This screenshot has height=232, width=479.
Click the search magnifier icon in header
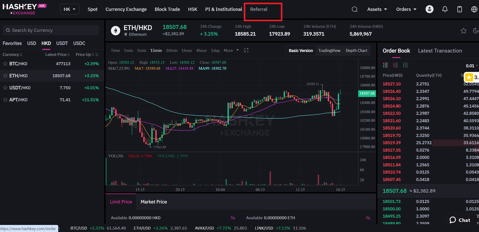(354, 9)
